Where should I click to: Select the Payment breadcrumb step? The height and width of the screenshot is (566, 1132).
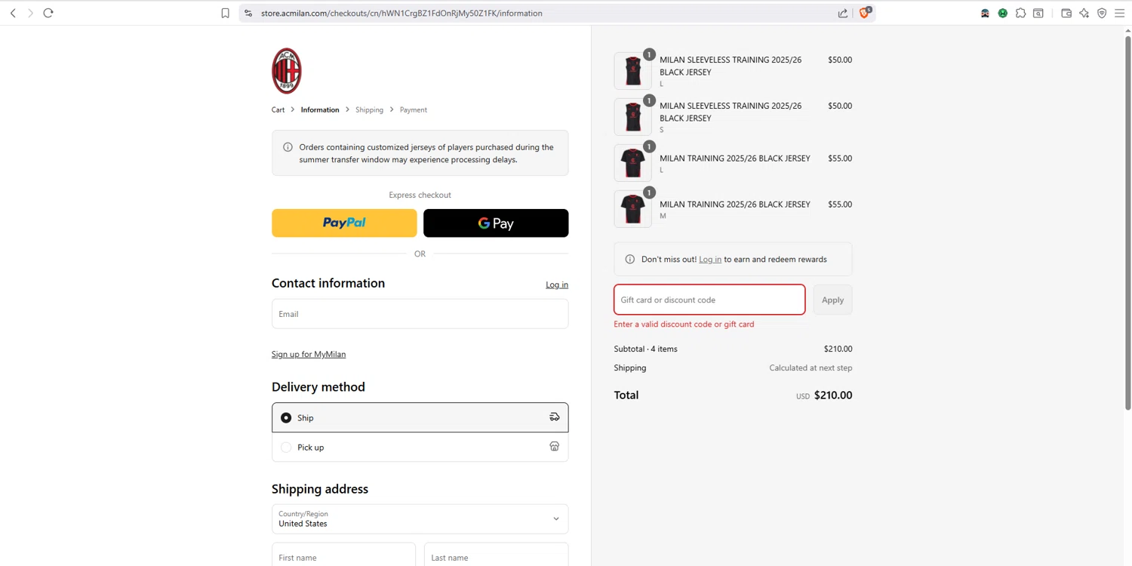413,109
